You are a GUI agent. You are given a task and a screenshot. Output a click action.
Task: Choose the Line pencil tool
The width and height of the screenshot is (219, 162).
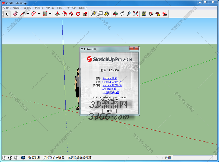point(22,14)
